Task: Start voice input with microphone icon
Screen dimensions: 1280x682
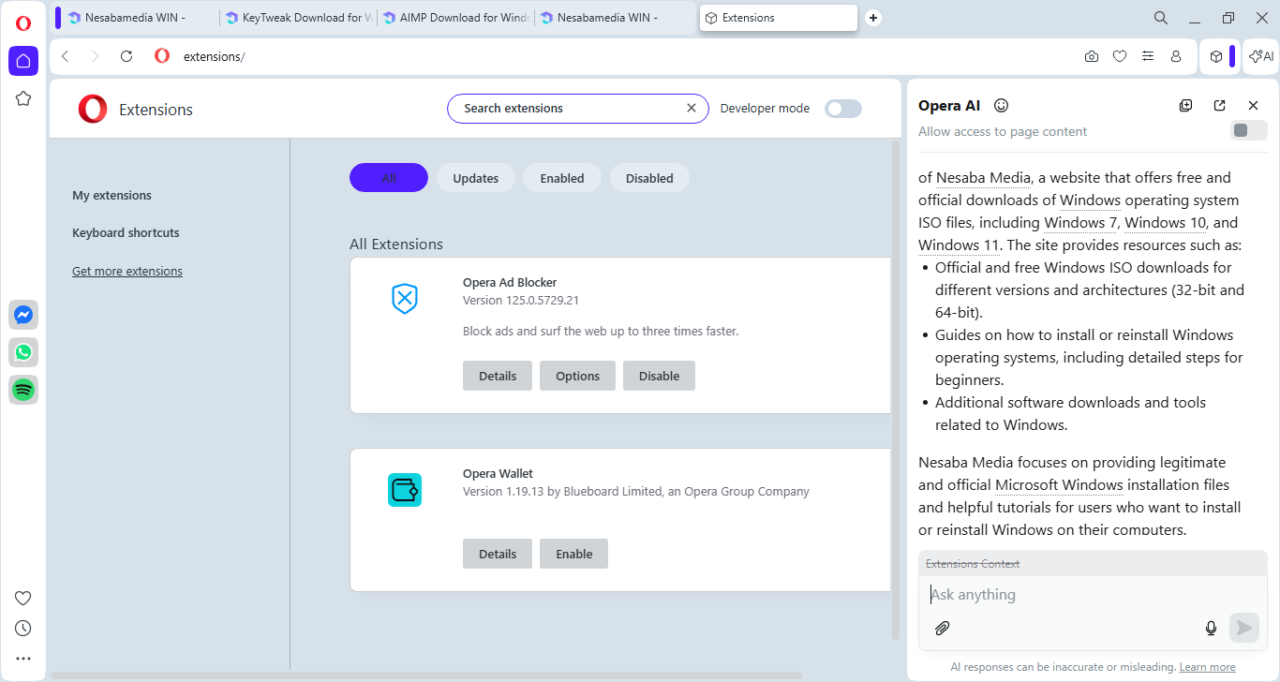Action: (1211, 628)
